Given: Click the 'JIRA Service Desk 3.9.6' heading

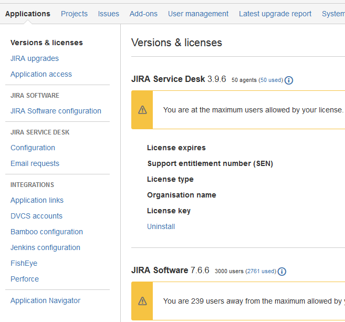Looking at the screenshot, I should click(x=179, y=79).
